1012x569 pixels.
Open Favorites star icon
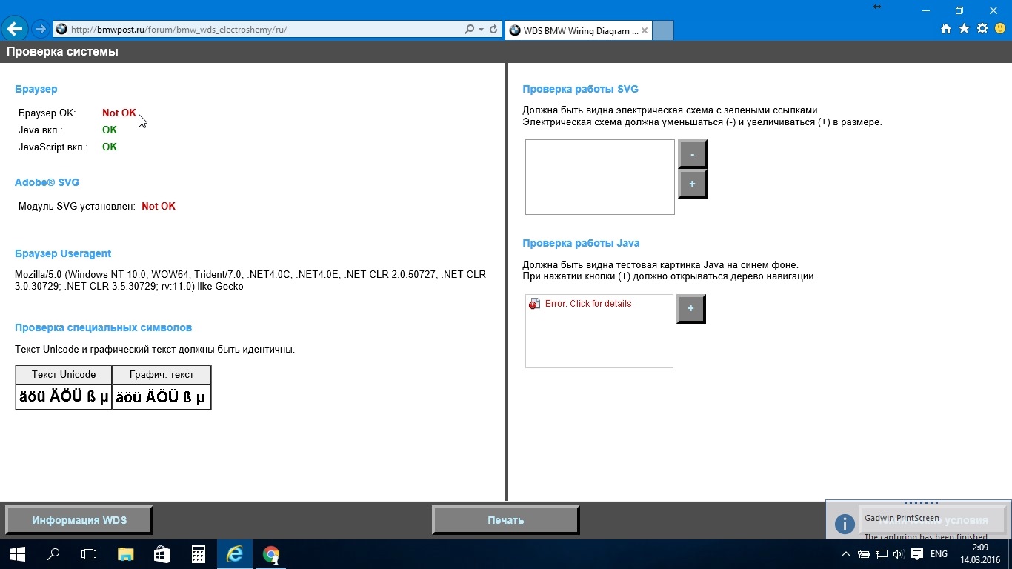(x=964, y=29)
